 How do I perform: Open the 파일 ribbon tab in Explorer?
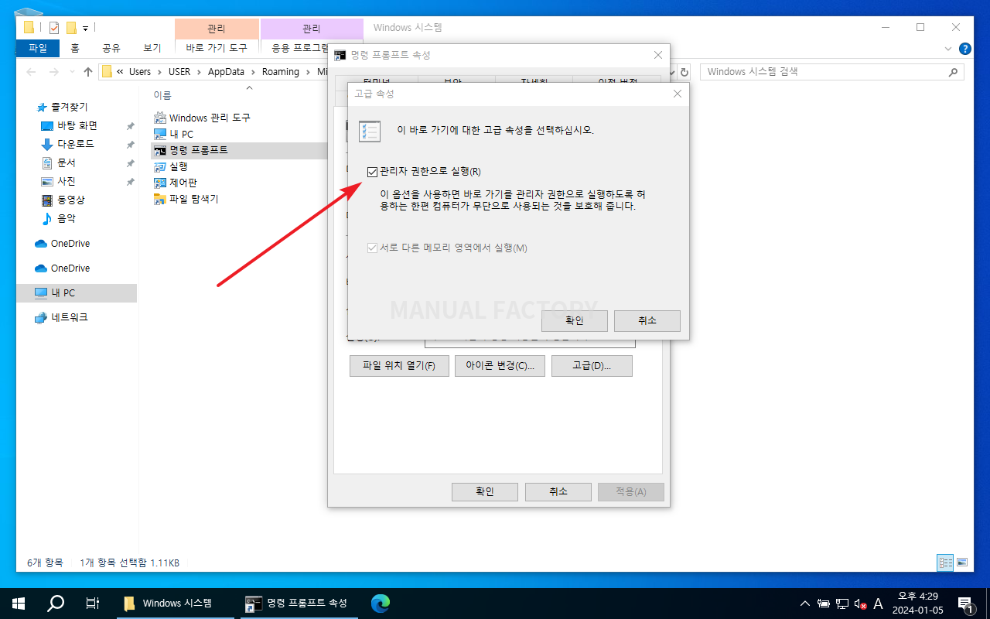pyautogui.click(x=37, y=48)
